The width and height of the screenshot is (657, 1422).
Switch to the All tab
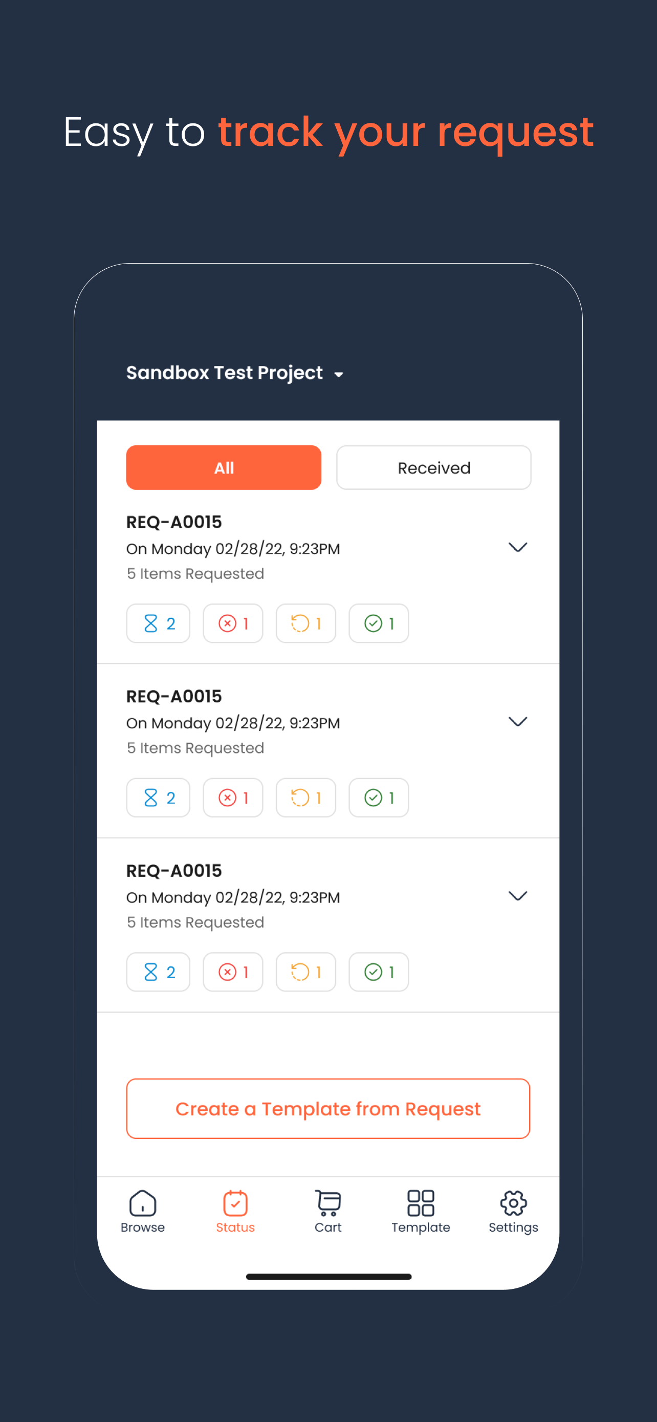coord(224,467)
